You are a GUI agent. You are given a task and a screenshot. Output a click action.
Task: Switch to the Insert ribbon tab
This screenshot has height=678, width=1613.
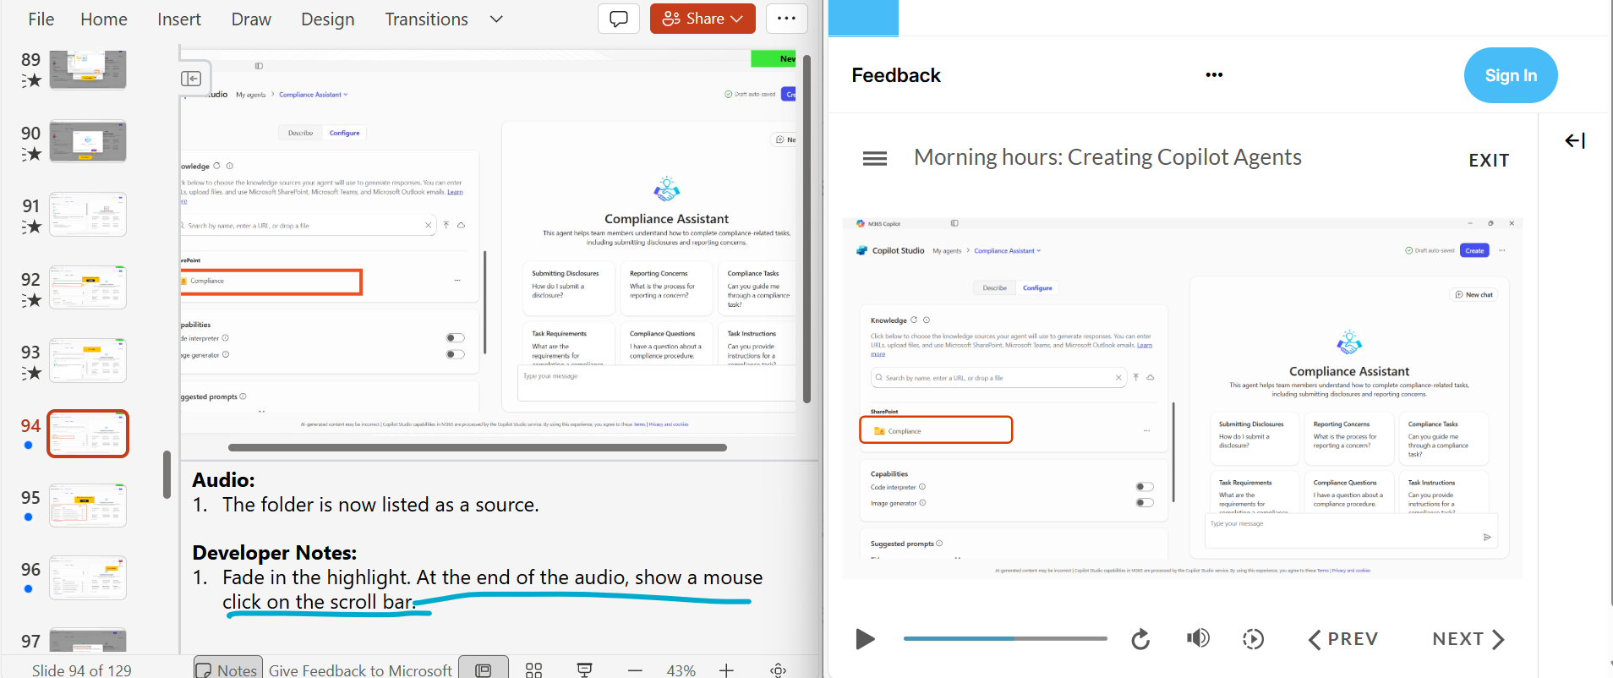[179, 19]
